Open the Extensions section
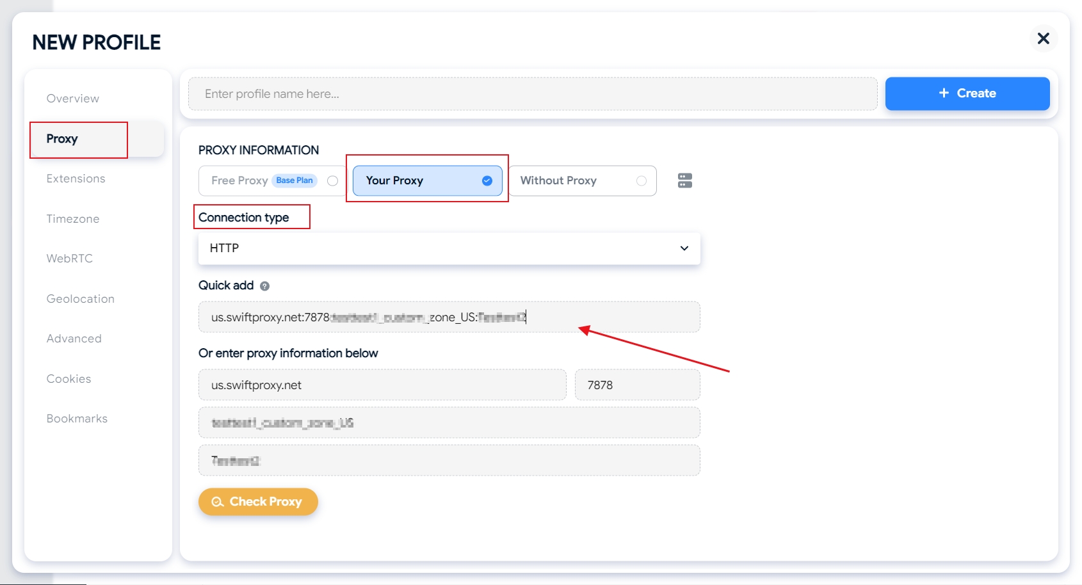The height and width of the screenshot is (585, 1082). click(76, 179)
